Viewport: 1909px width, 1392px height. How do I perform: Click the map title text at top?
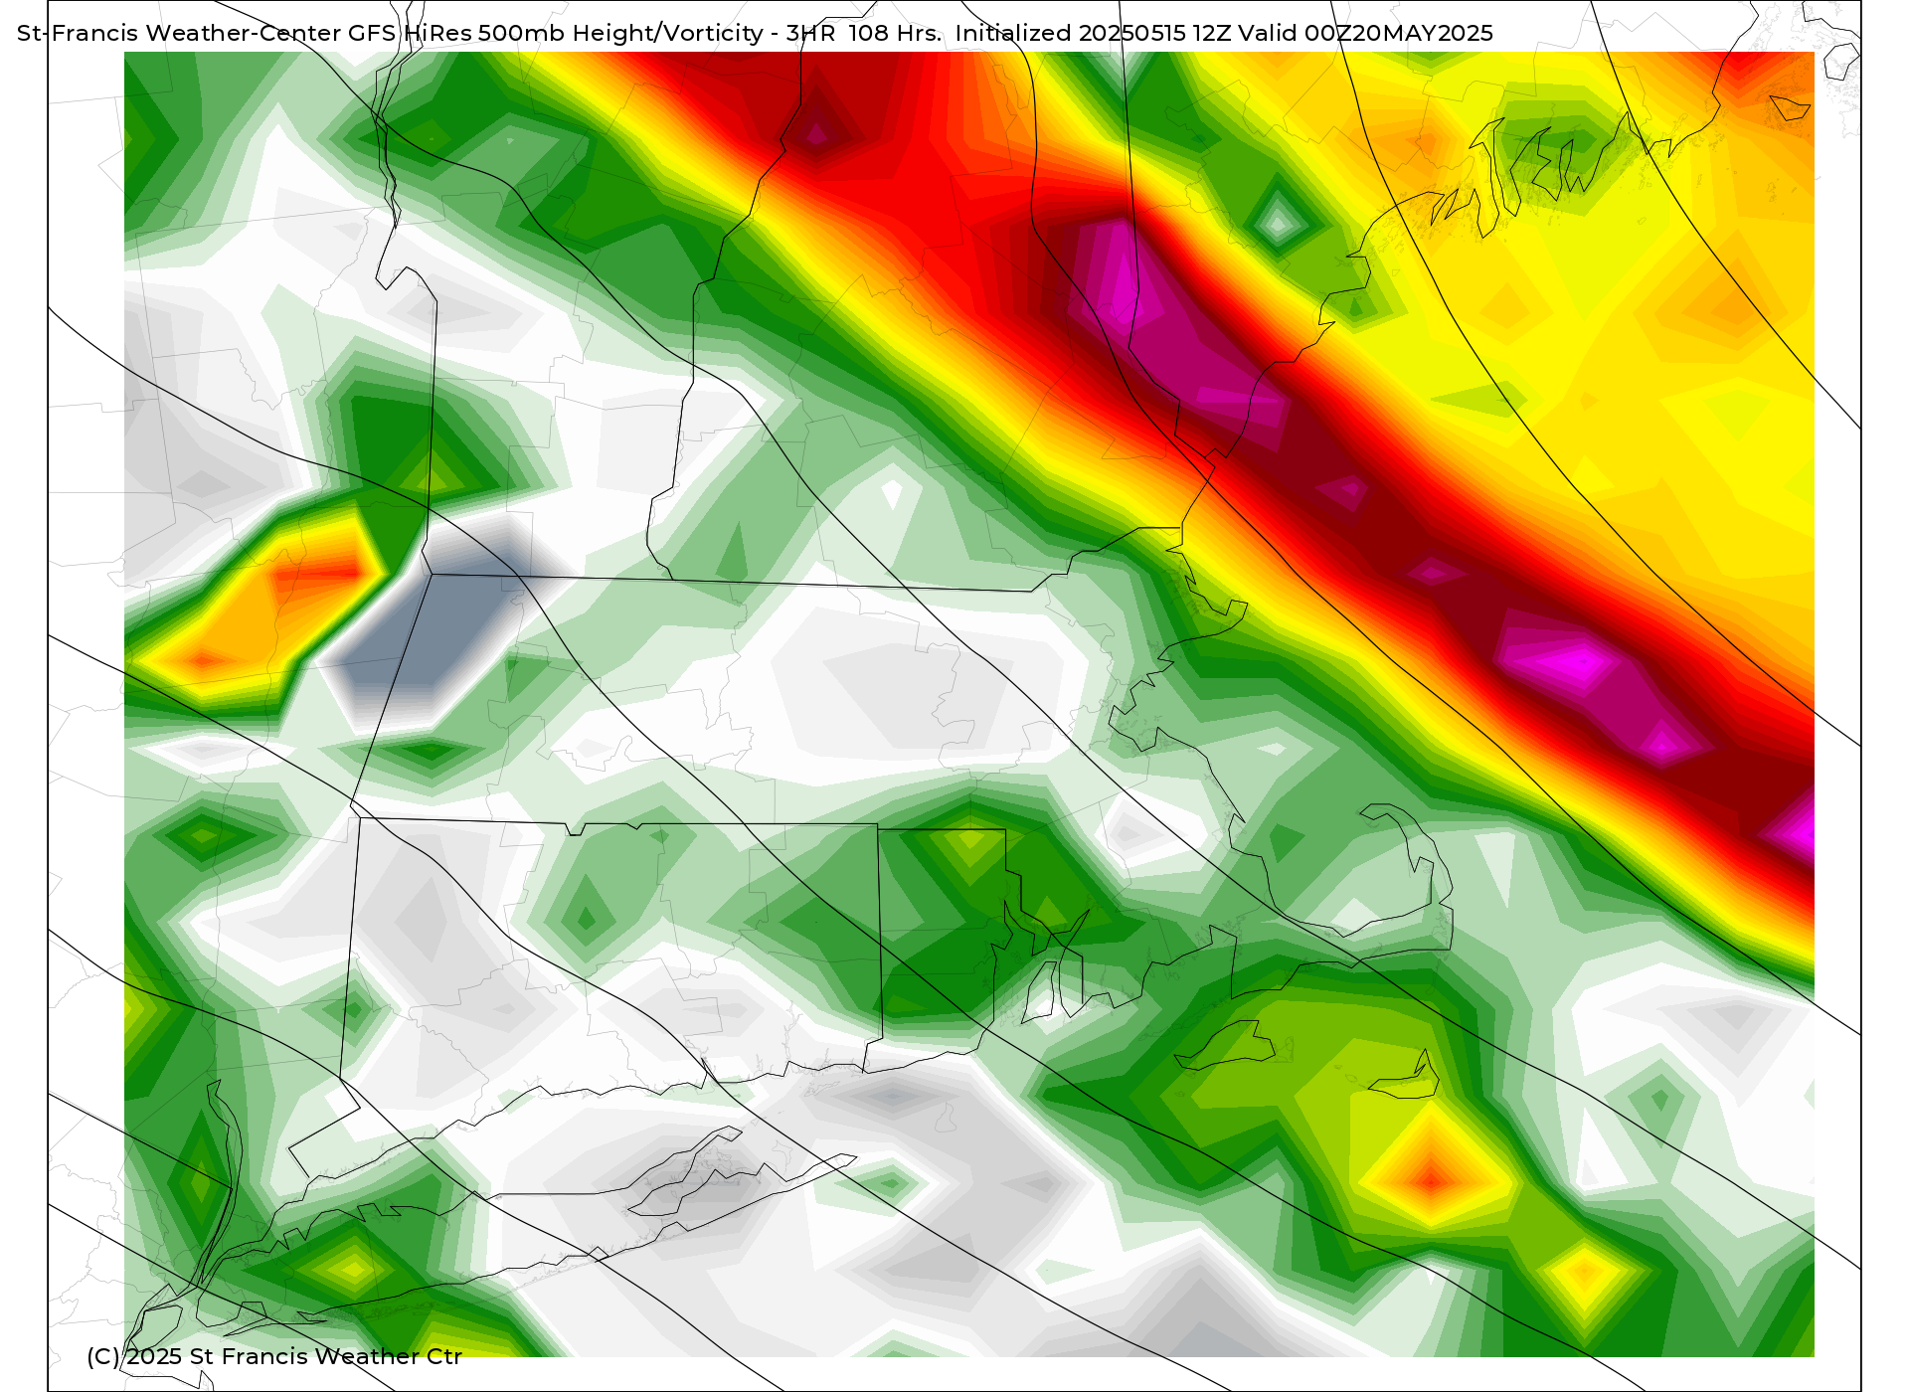[x=755, y=33]
